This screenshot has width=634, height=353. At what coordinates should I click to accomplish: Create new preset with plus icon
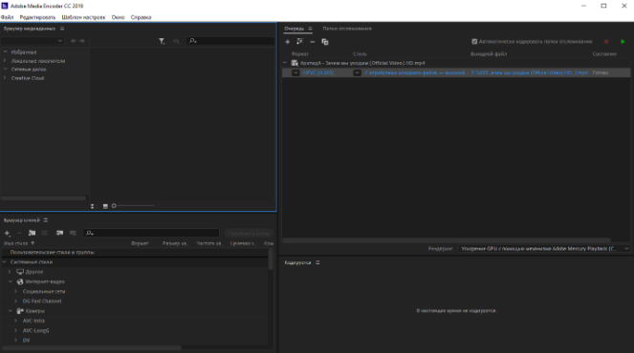[x=7, y=233]
